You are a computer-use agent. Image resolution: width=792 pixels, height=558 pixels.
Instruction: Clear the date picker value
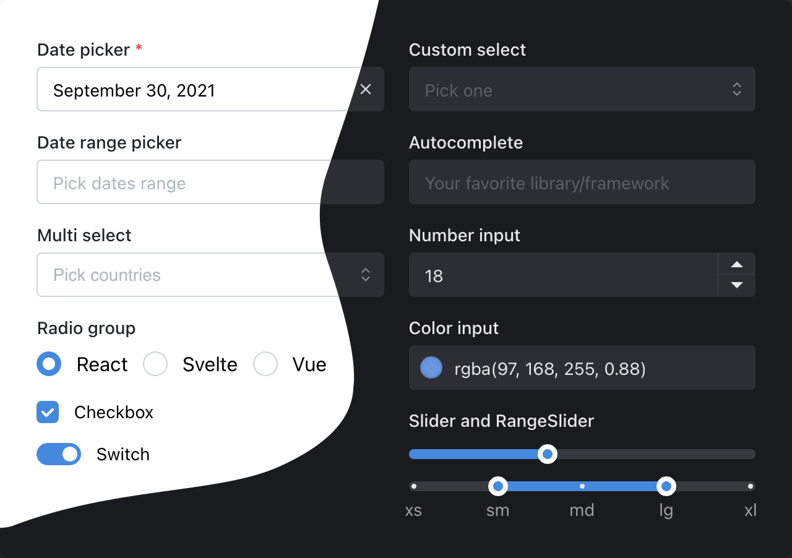(366, 89)
